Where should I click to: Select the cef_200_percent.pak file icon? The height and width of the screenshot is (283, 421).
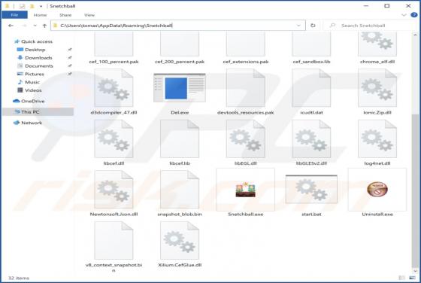(180, 44)
